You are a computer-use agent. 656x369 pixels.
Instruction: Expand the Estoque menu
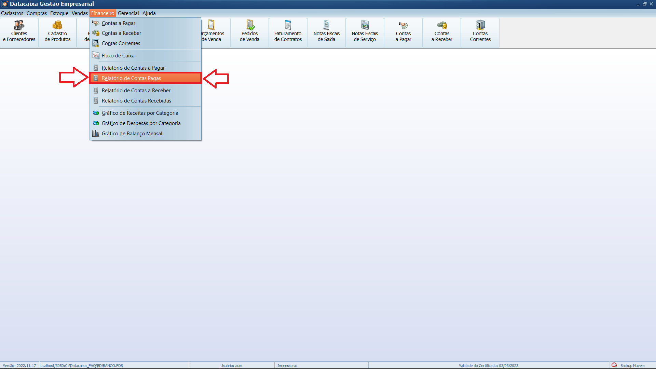pyautogui.click(x=59, y=13)
